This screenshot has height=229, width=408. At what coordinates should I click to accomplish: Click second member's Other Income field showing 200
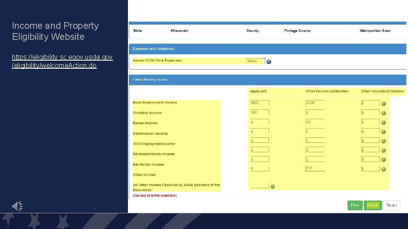point(315,168)
